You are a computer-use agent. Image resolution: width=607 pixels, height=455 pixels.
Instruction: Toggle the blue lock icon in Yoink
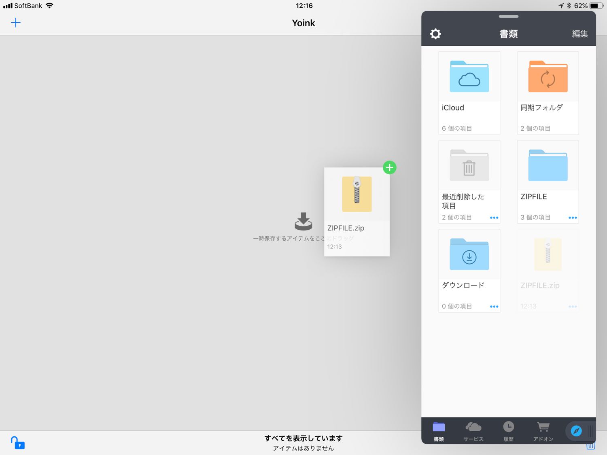17,442
